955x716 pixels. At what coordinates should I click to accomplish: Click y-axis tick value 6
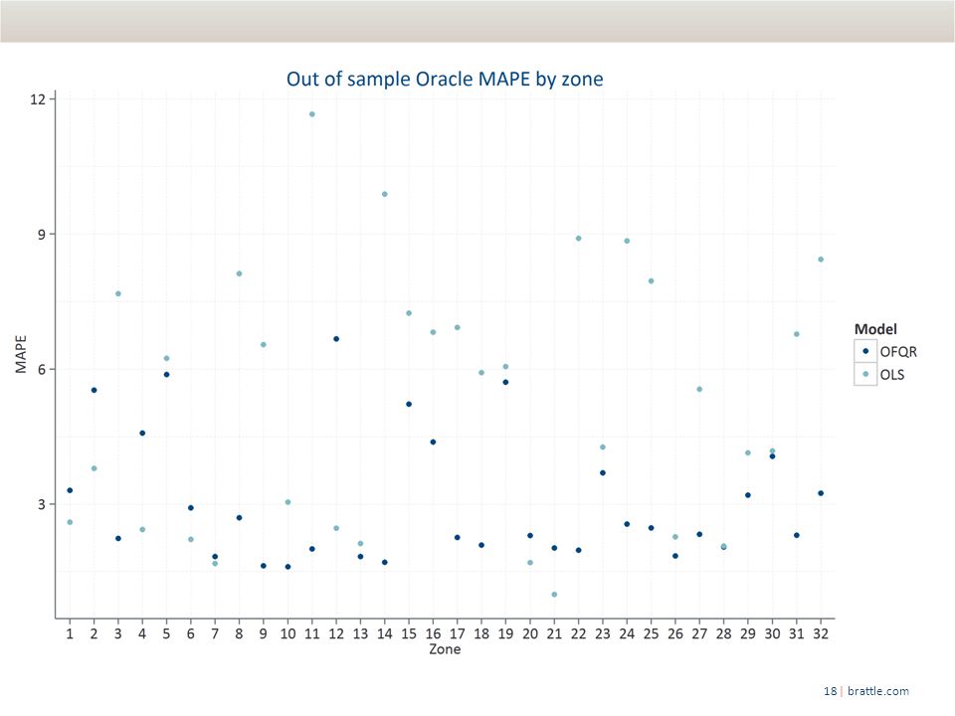point(42,369)
